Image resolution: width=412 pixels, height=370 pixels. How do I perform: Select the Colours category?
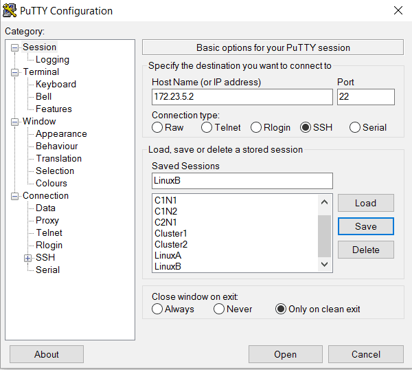(x=51, y=184)
